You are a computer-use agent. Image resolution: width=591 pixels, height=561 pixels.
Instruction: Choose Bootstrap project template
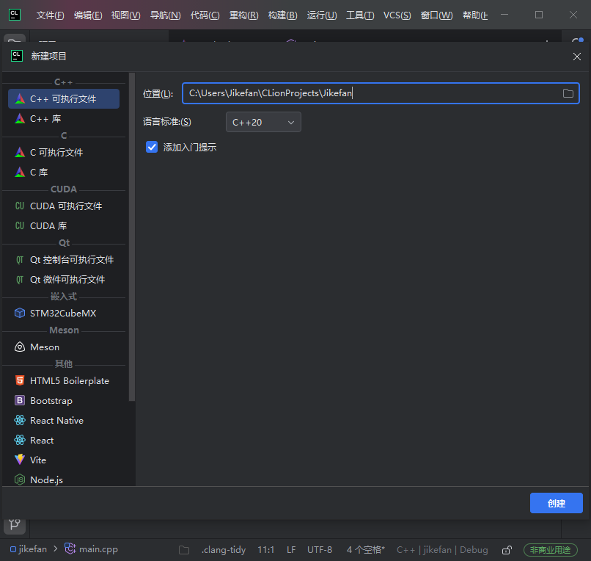(x=64, y=400)
